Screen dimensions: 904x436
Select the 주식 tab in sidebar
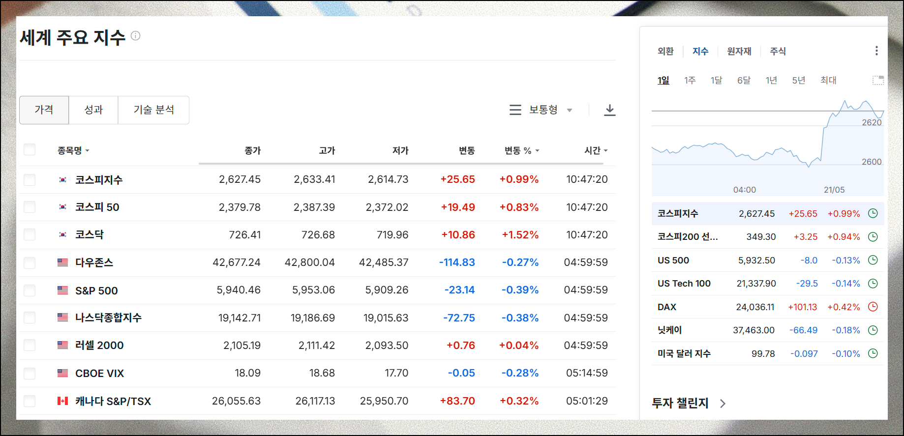click(778, 51)
